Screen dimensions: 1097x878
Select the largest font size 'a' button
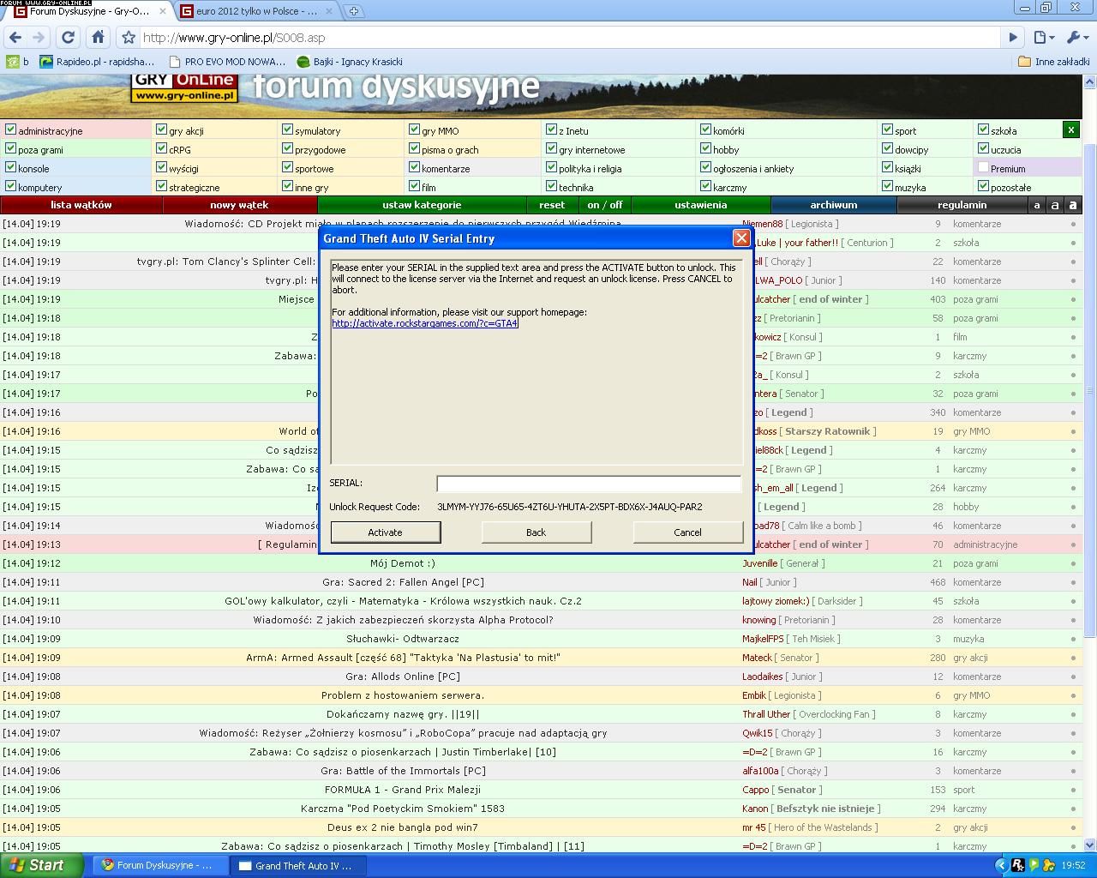pos(1073,205)
